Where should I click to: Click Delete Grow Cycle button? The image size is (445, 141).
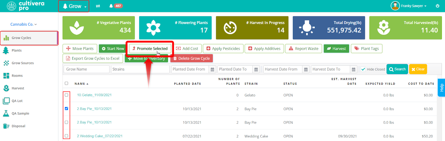click(x=191, y=58)
